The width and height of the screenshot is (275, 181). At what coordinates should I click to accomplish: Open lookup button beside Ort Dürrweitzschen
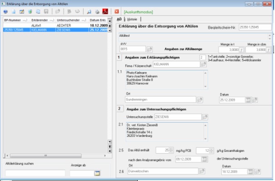click(x=202, y=171)
